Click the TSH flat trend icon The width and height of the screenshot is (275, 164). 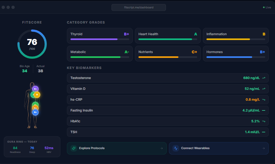click(x=264, y=132)
